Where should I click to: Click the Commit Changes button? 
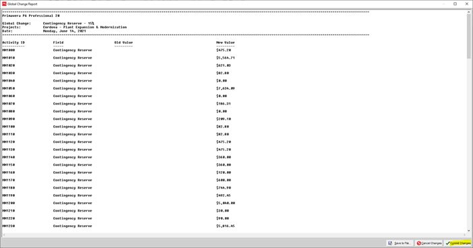458,243
